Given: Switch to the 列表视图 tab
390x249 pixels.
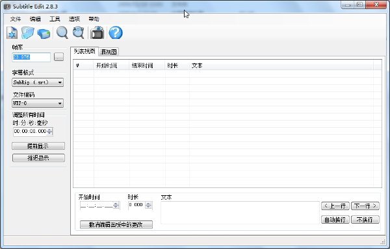Looking at the screenshot, I should click(x=84, y=51).
